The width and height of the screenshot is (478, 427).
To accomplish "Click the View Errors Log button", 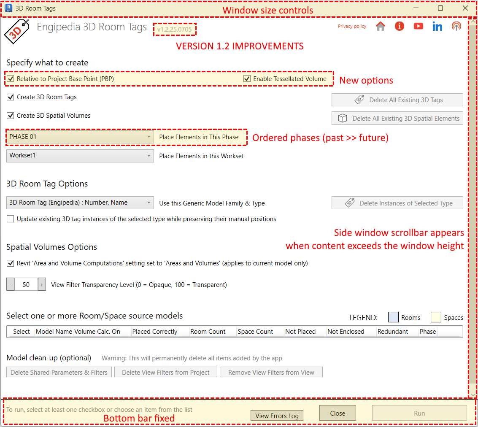I will point(277,416).
